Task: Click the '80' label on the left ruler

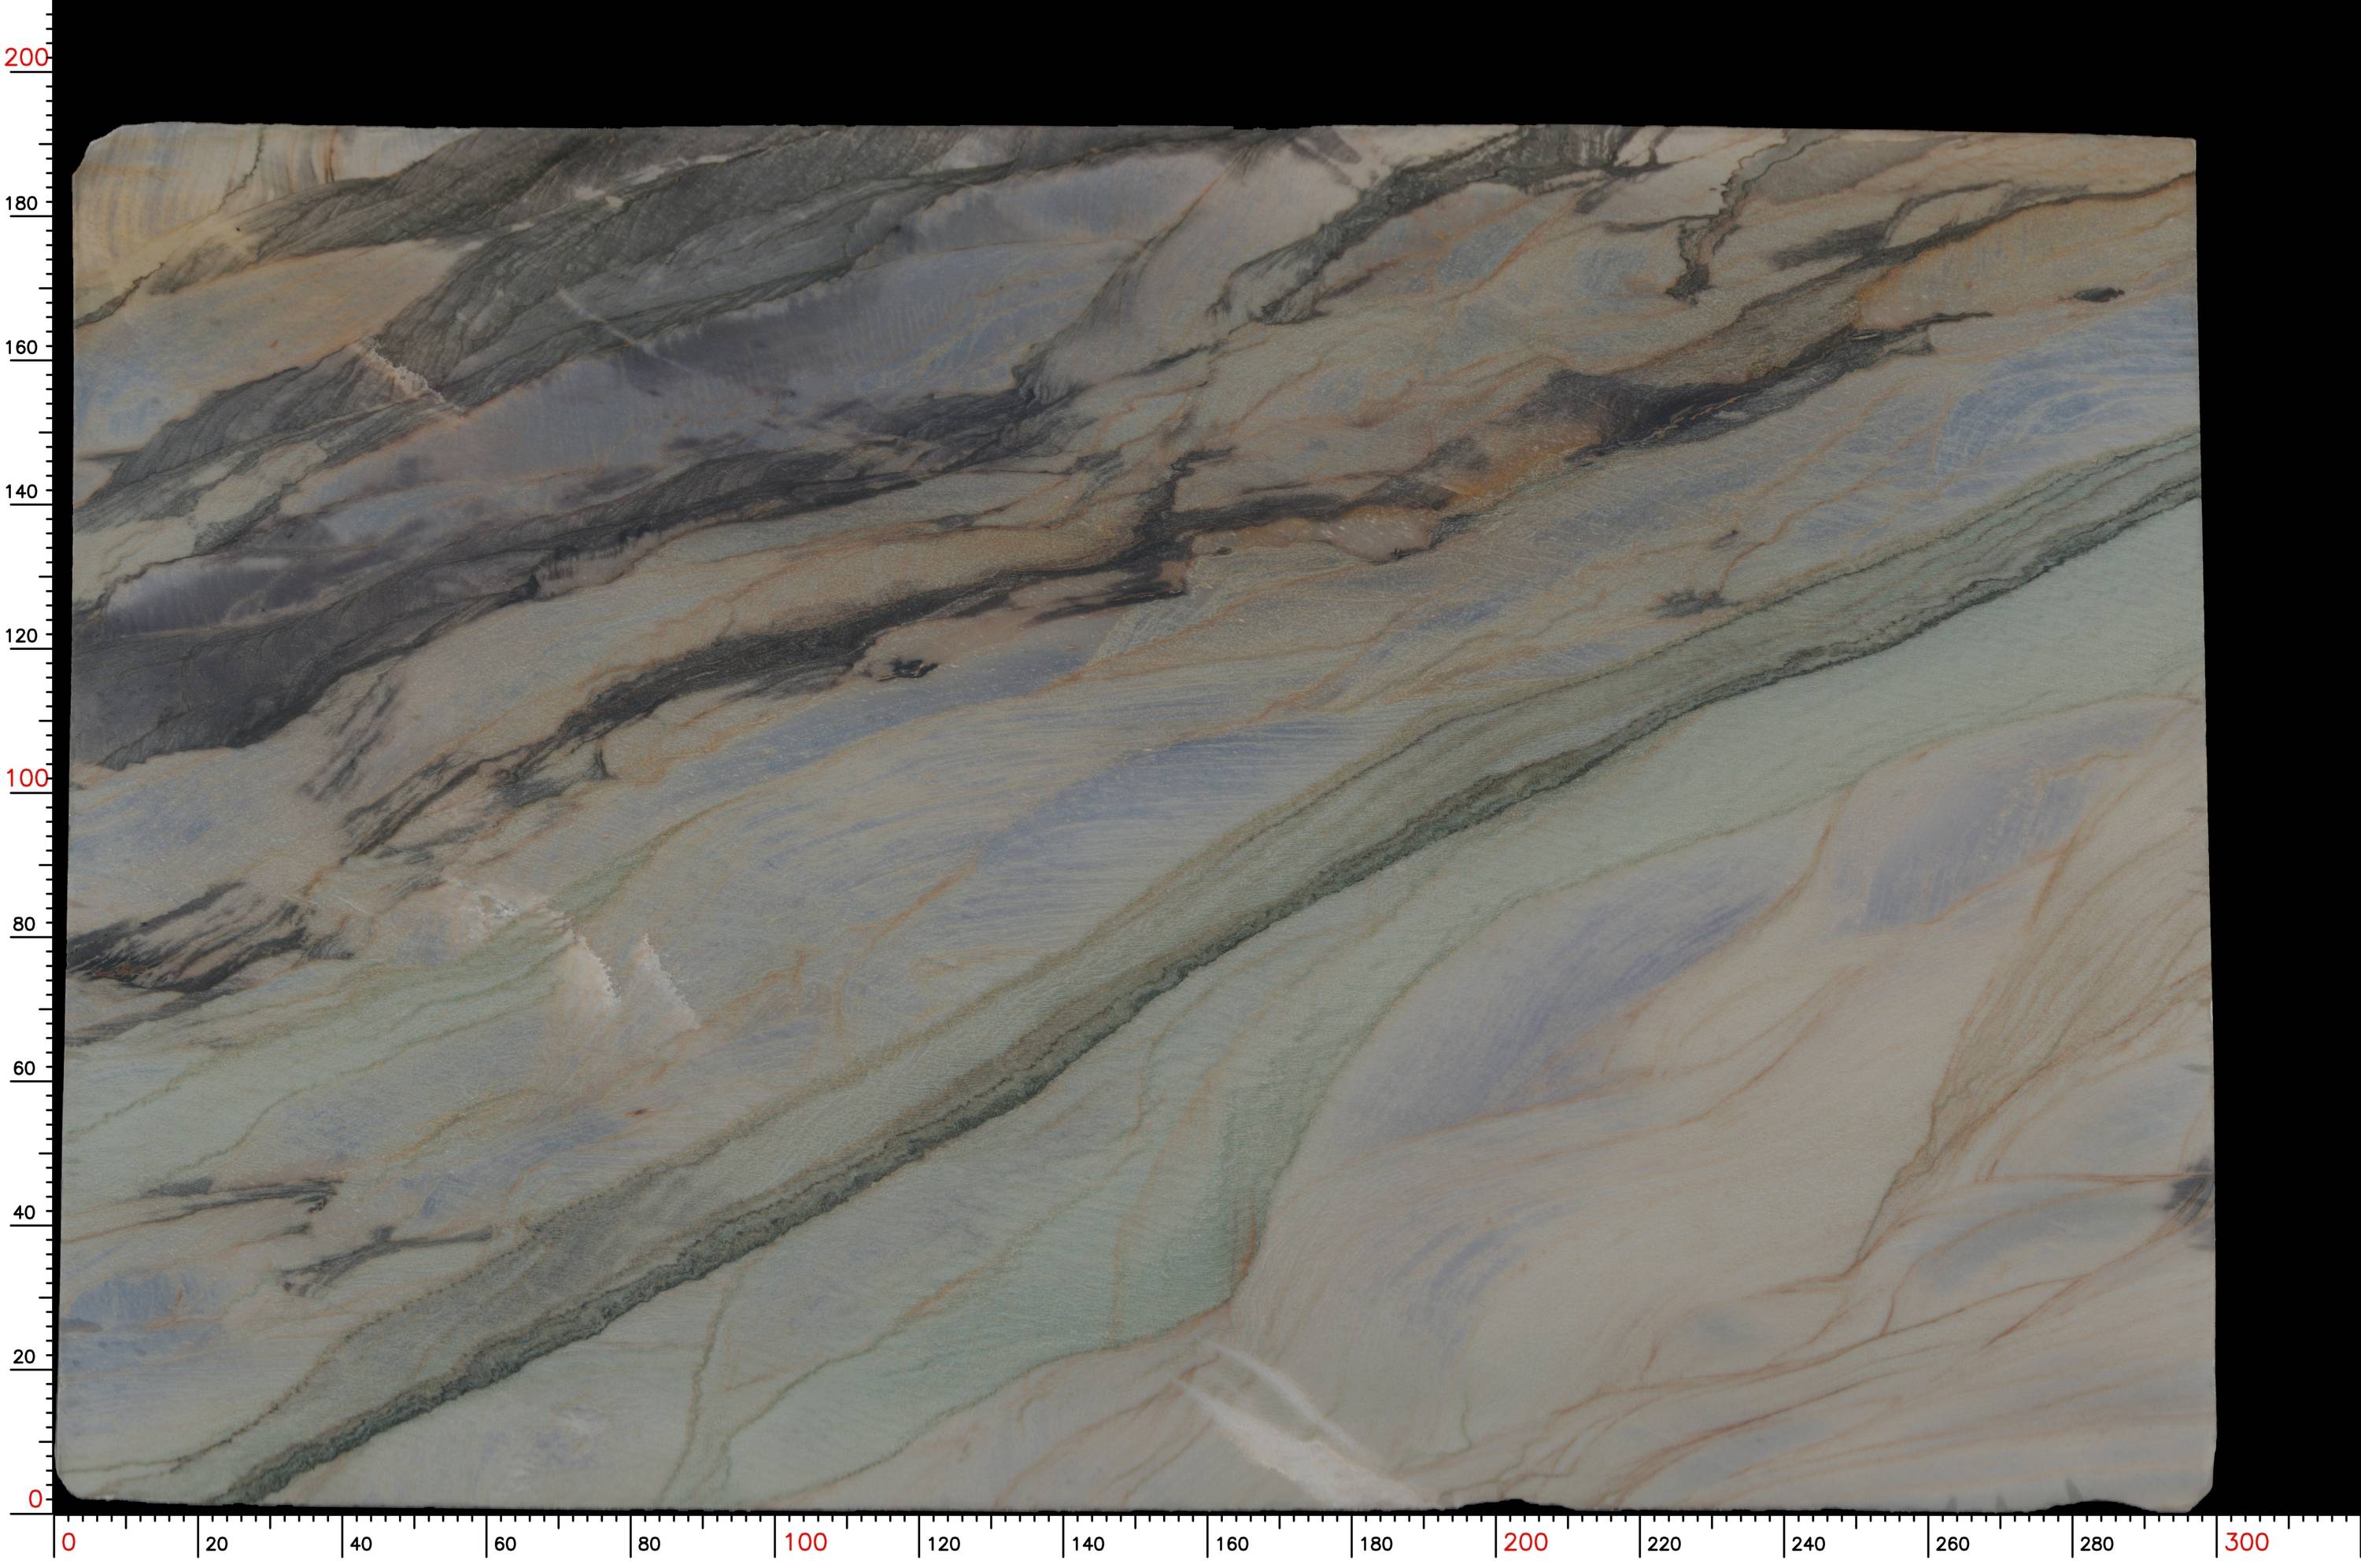Action: (23, 924)
